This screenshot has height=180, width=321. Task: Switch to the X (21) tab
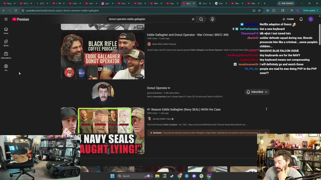click(x=42, y=3)
